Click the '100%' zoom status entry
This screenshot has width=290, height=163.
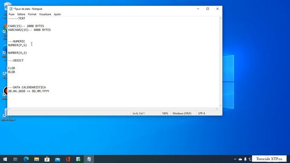point(165,113)
